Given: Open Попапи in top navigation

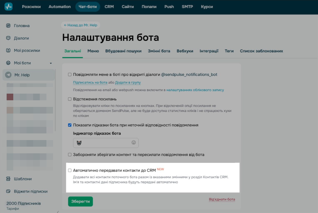Looking at the screenshot, I should pos(149,7).
